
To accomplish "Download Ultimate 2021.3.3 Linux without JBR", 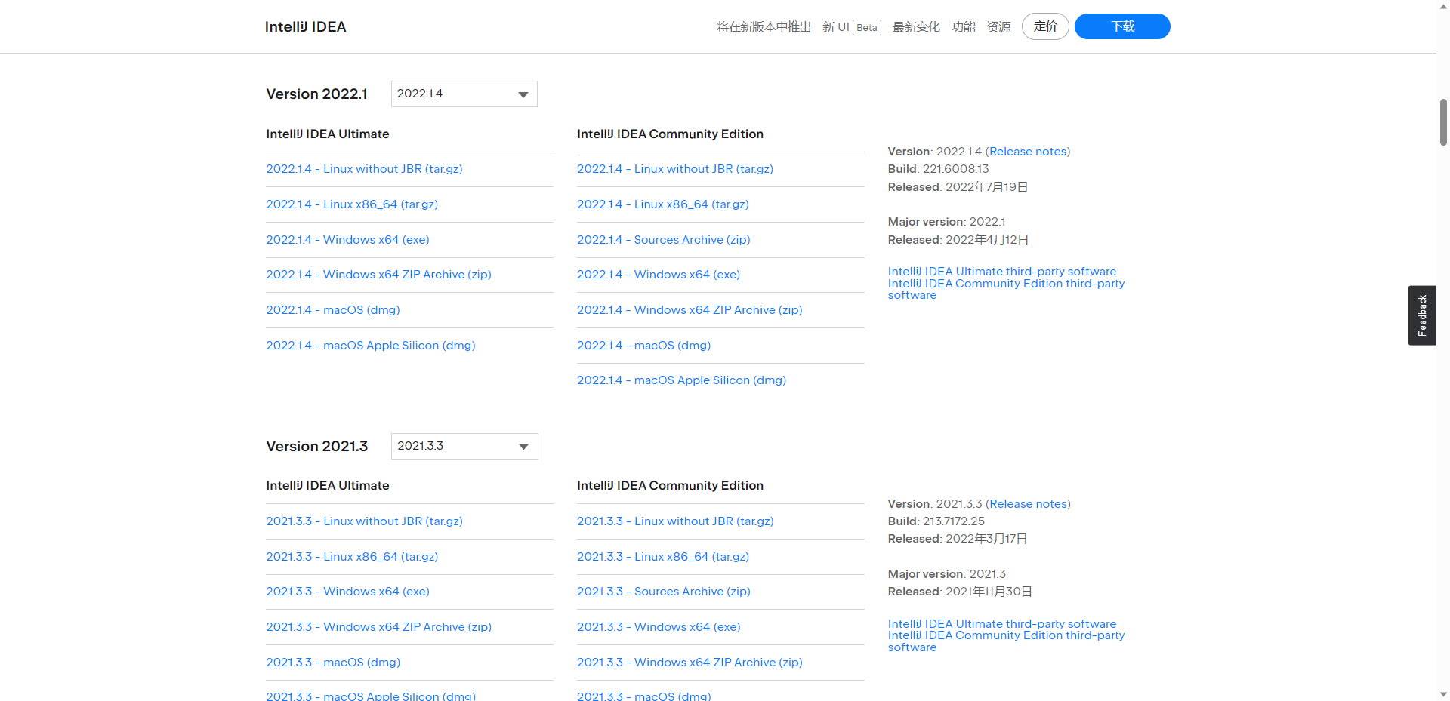I will coord(364,521).
